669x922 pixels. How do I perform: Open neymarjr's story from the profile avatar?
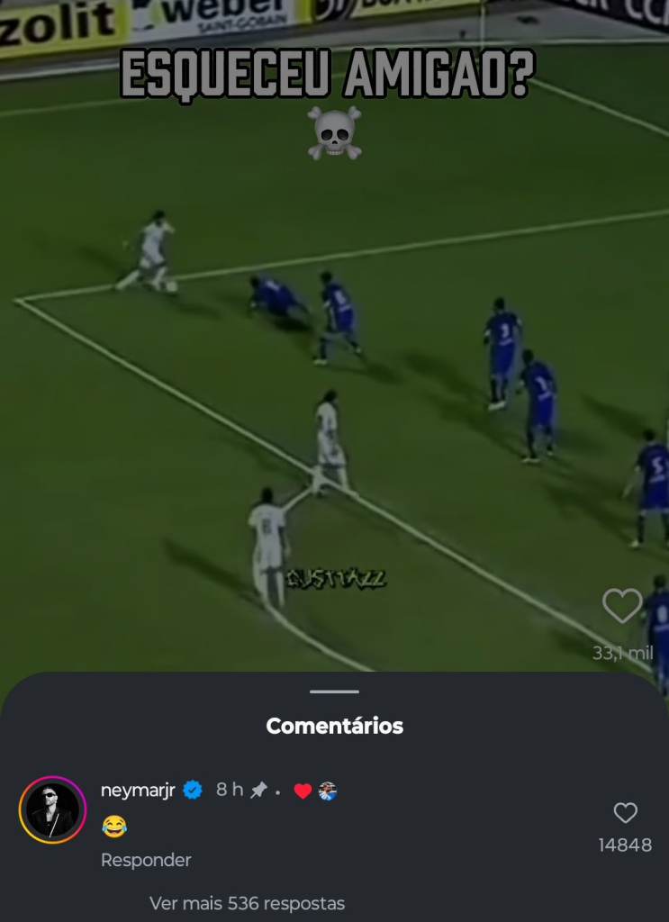click(x=52, y=809)
